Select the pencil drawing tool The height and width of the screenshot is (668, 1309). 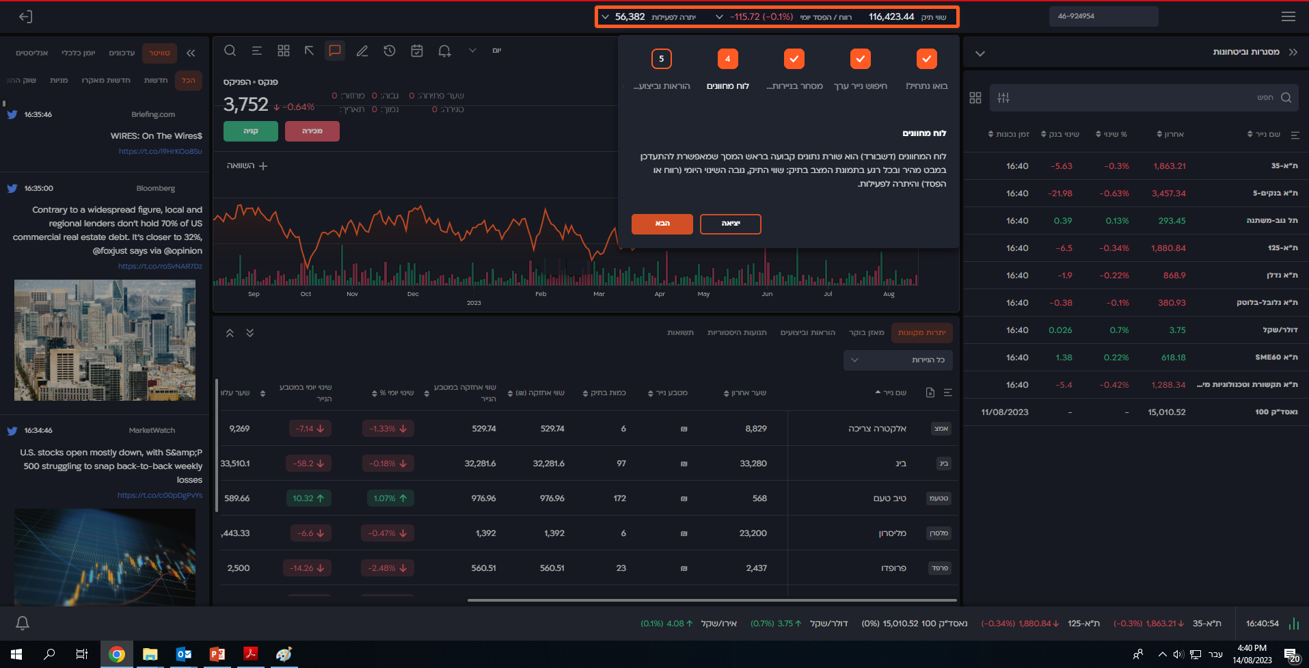tap(362, 51)
